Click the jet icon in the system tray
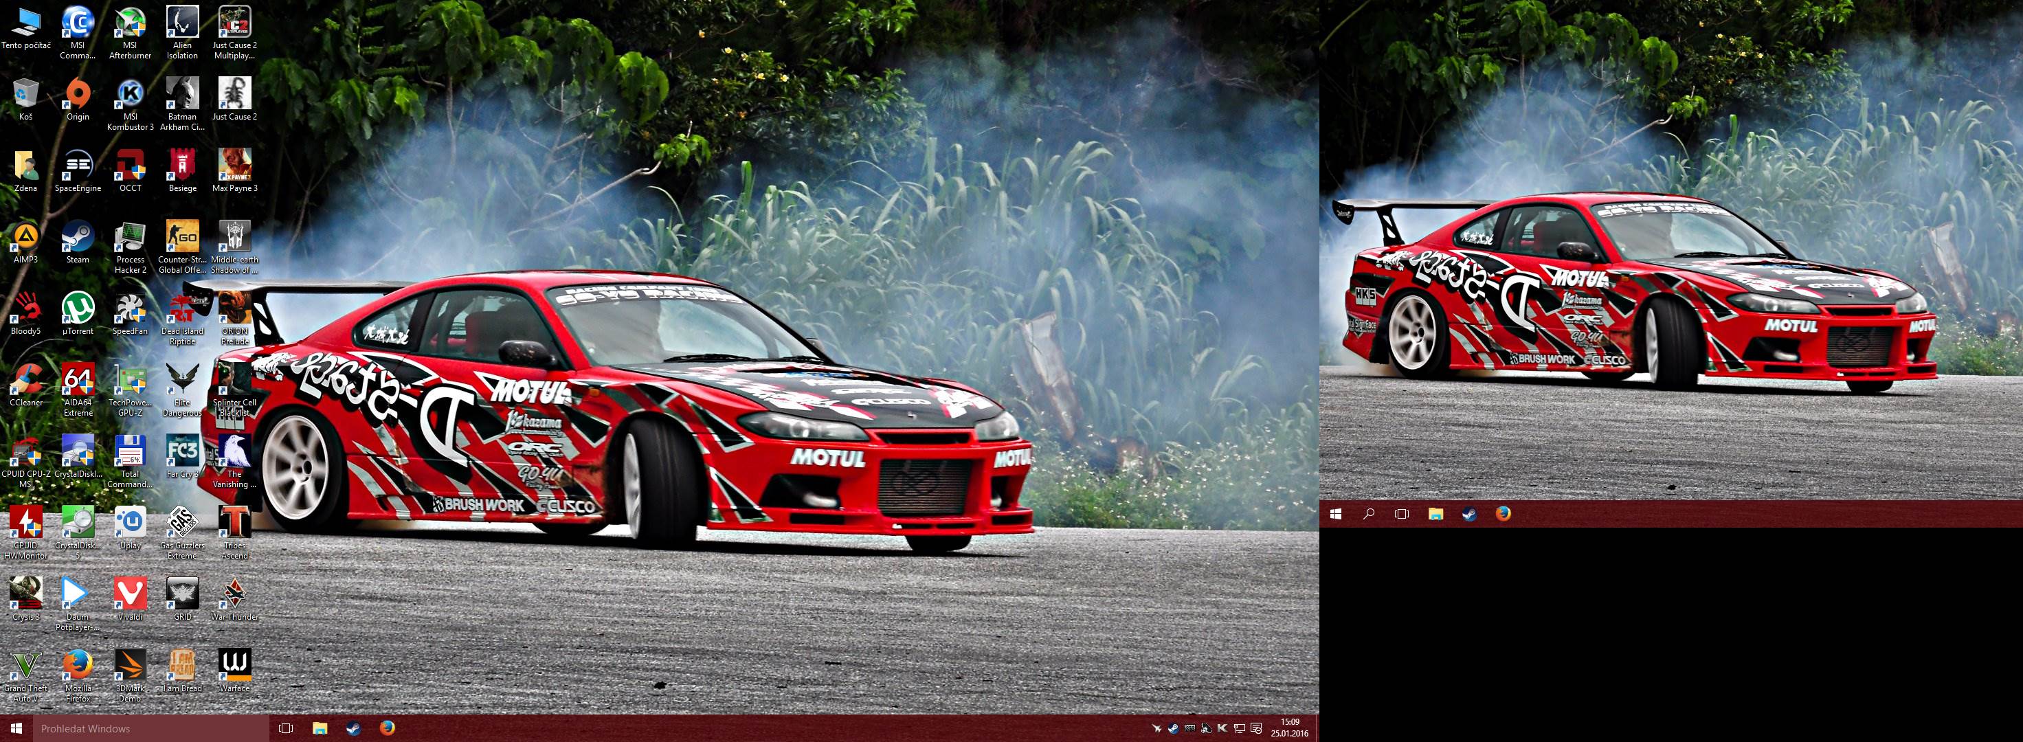This screenshot has width=2023, height=742. point(1156,729)
